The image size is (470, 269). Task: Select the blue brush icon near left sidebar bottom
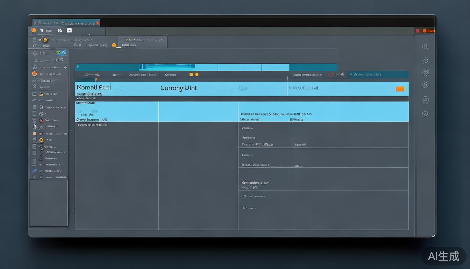34,171
